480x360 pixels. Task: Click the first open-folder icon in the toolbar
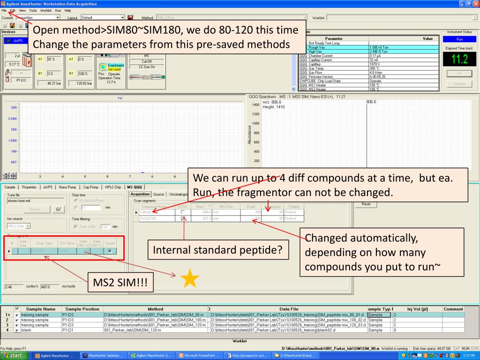(x=4, y=25)
